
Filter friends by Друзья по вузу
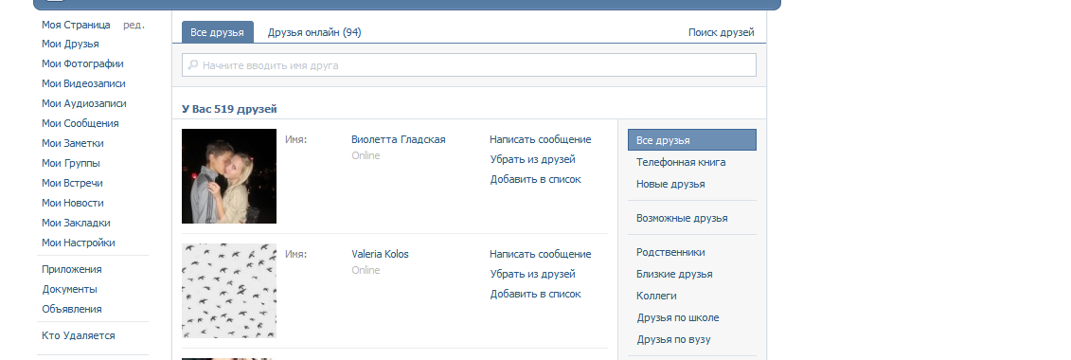[x=673, y=339]
